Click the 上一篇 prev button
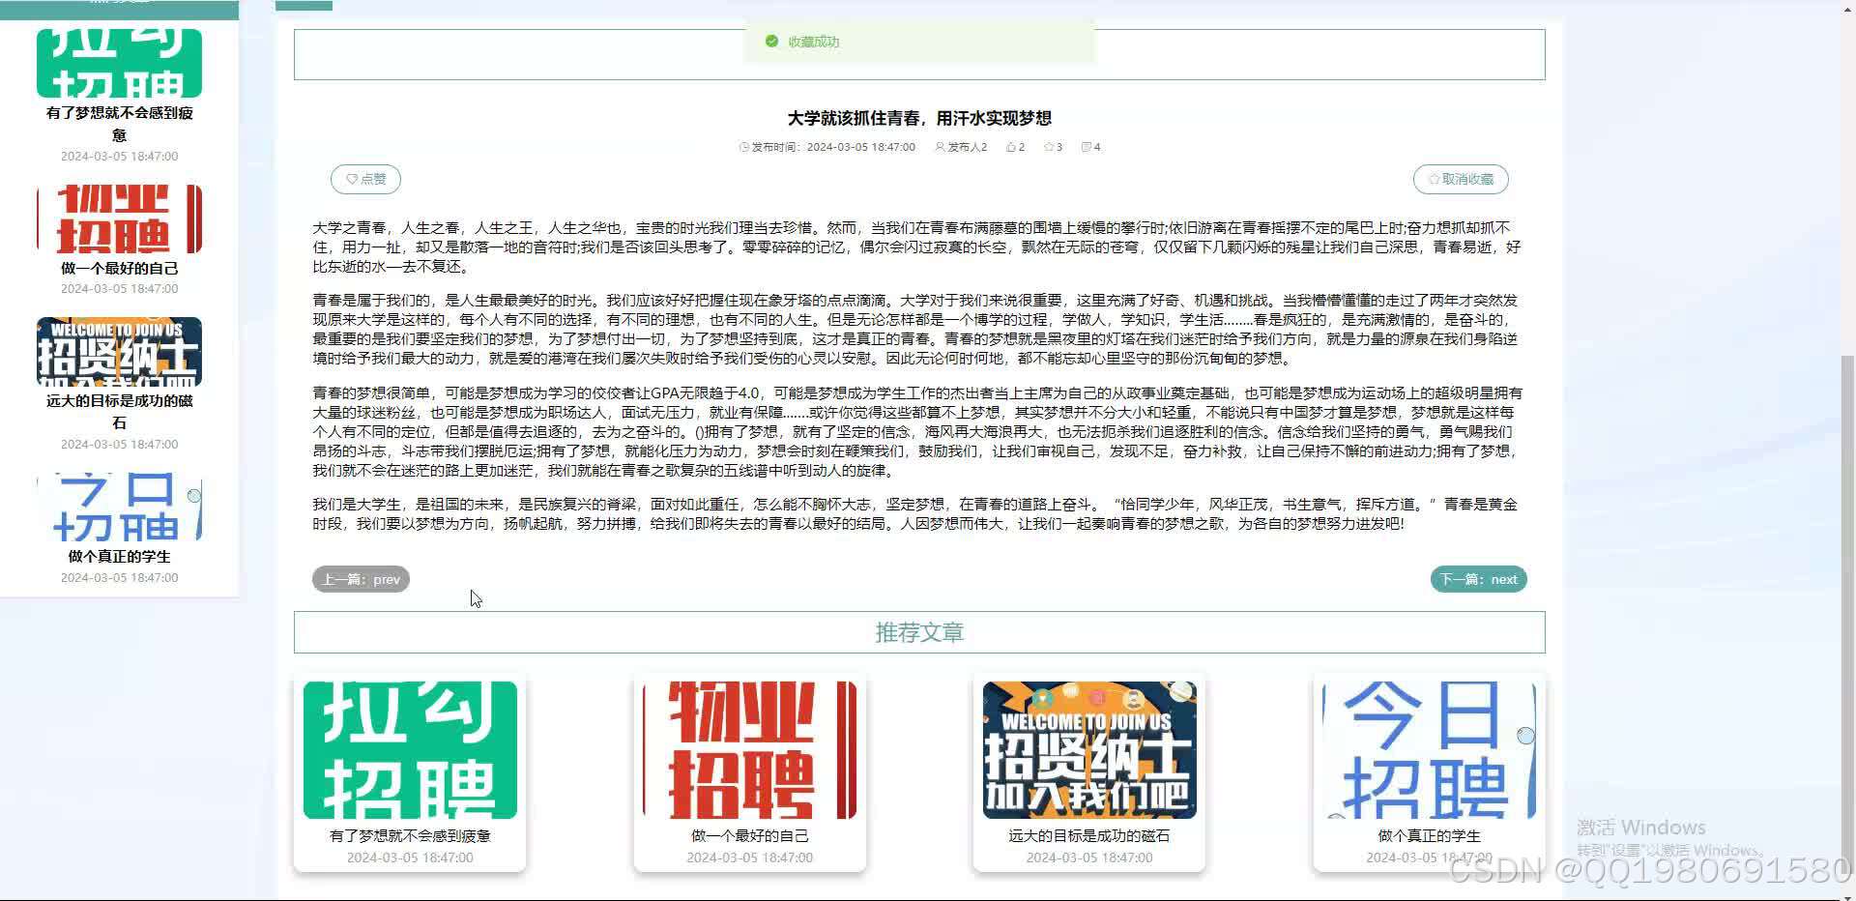The width and height of the screenshot is (1856, 901). coord(361,579)
